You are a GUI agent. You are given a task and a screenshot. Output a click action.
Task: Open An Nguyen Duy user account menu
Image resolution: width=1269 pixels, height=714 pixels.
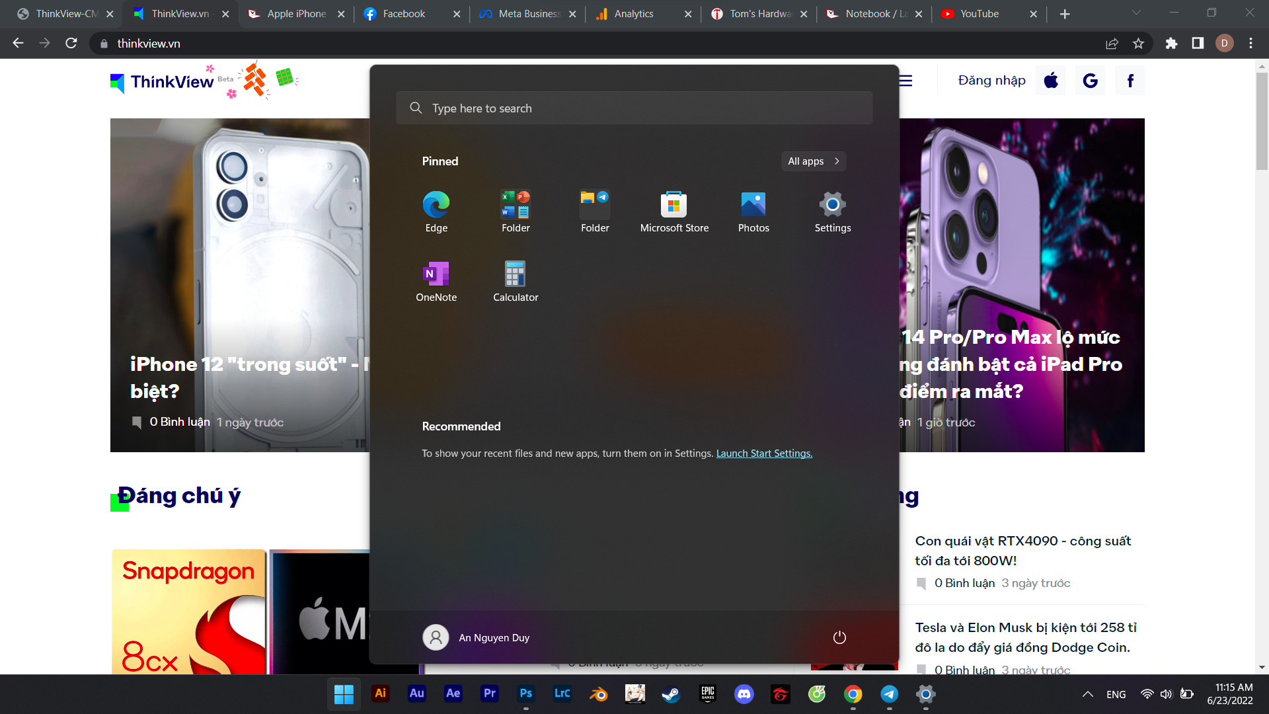[x=477, y=637]
